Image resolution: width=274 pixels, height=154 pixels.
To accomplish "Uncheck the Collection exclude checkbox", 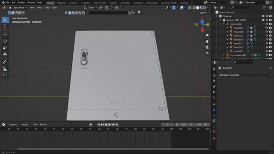I will coord(263,16).
